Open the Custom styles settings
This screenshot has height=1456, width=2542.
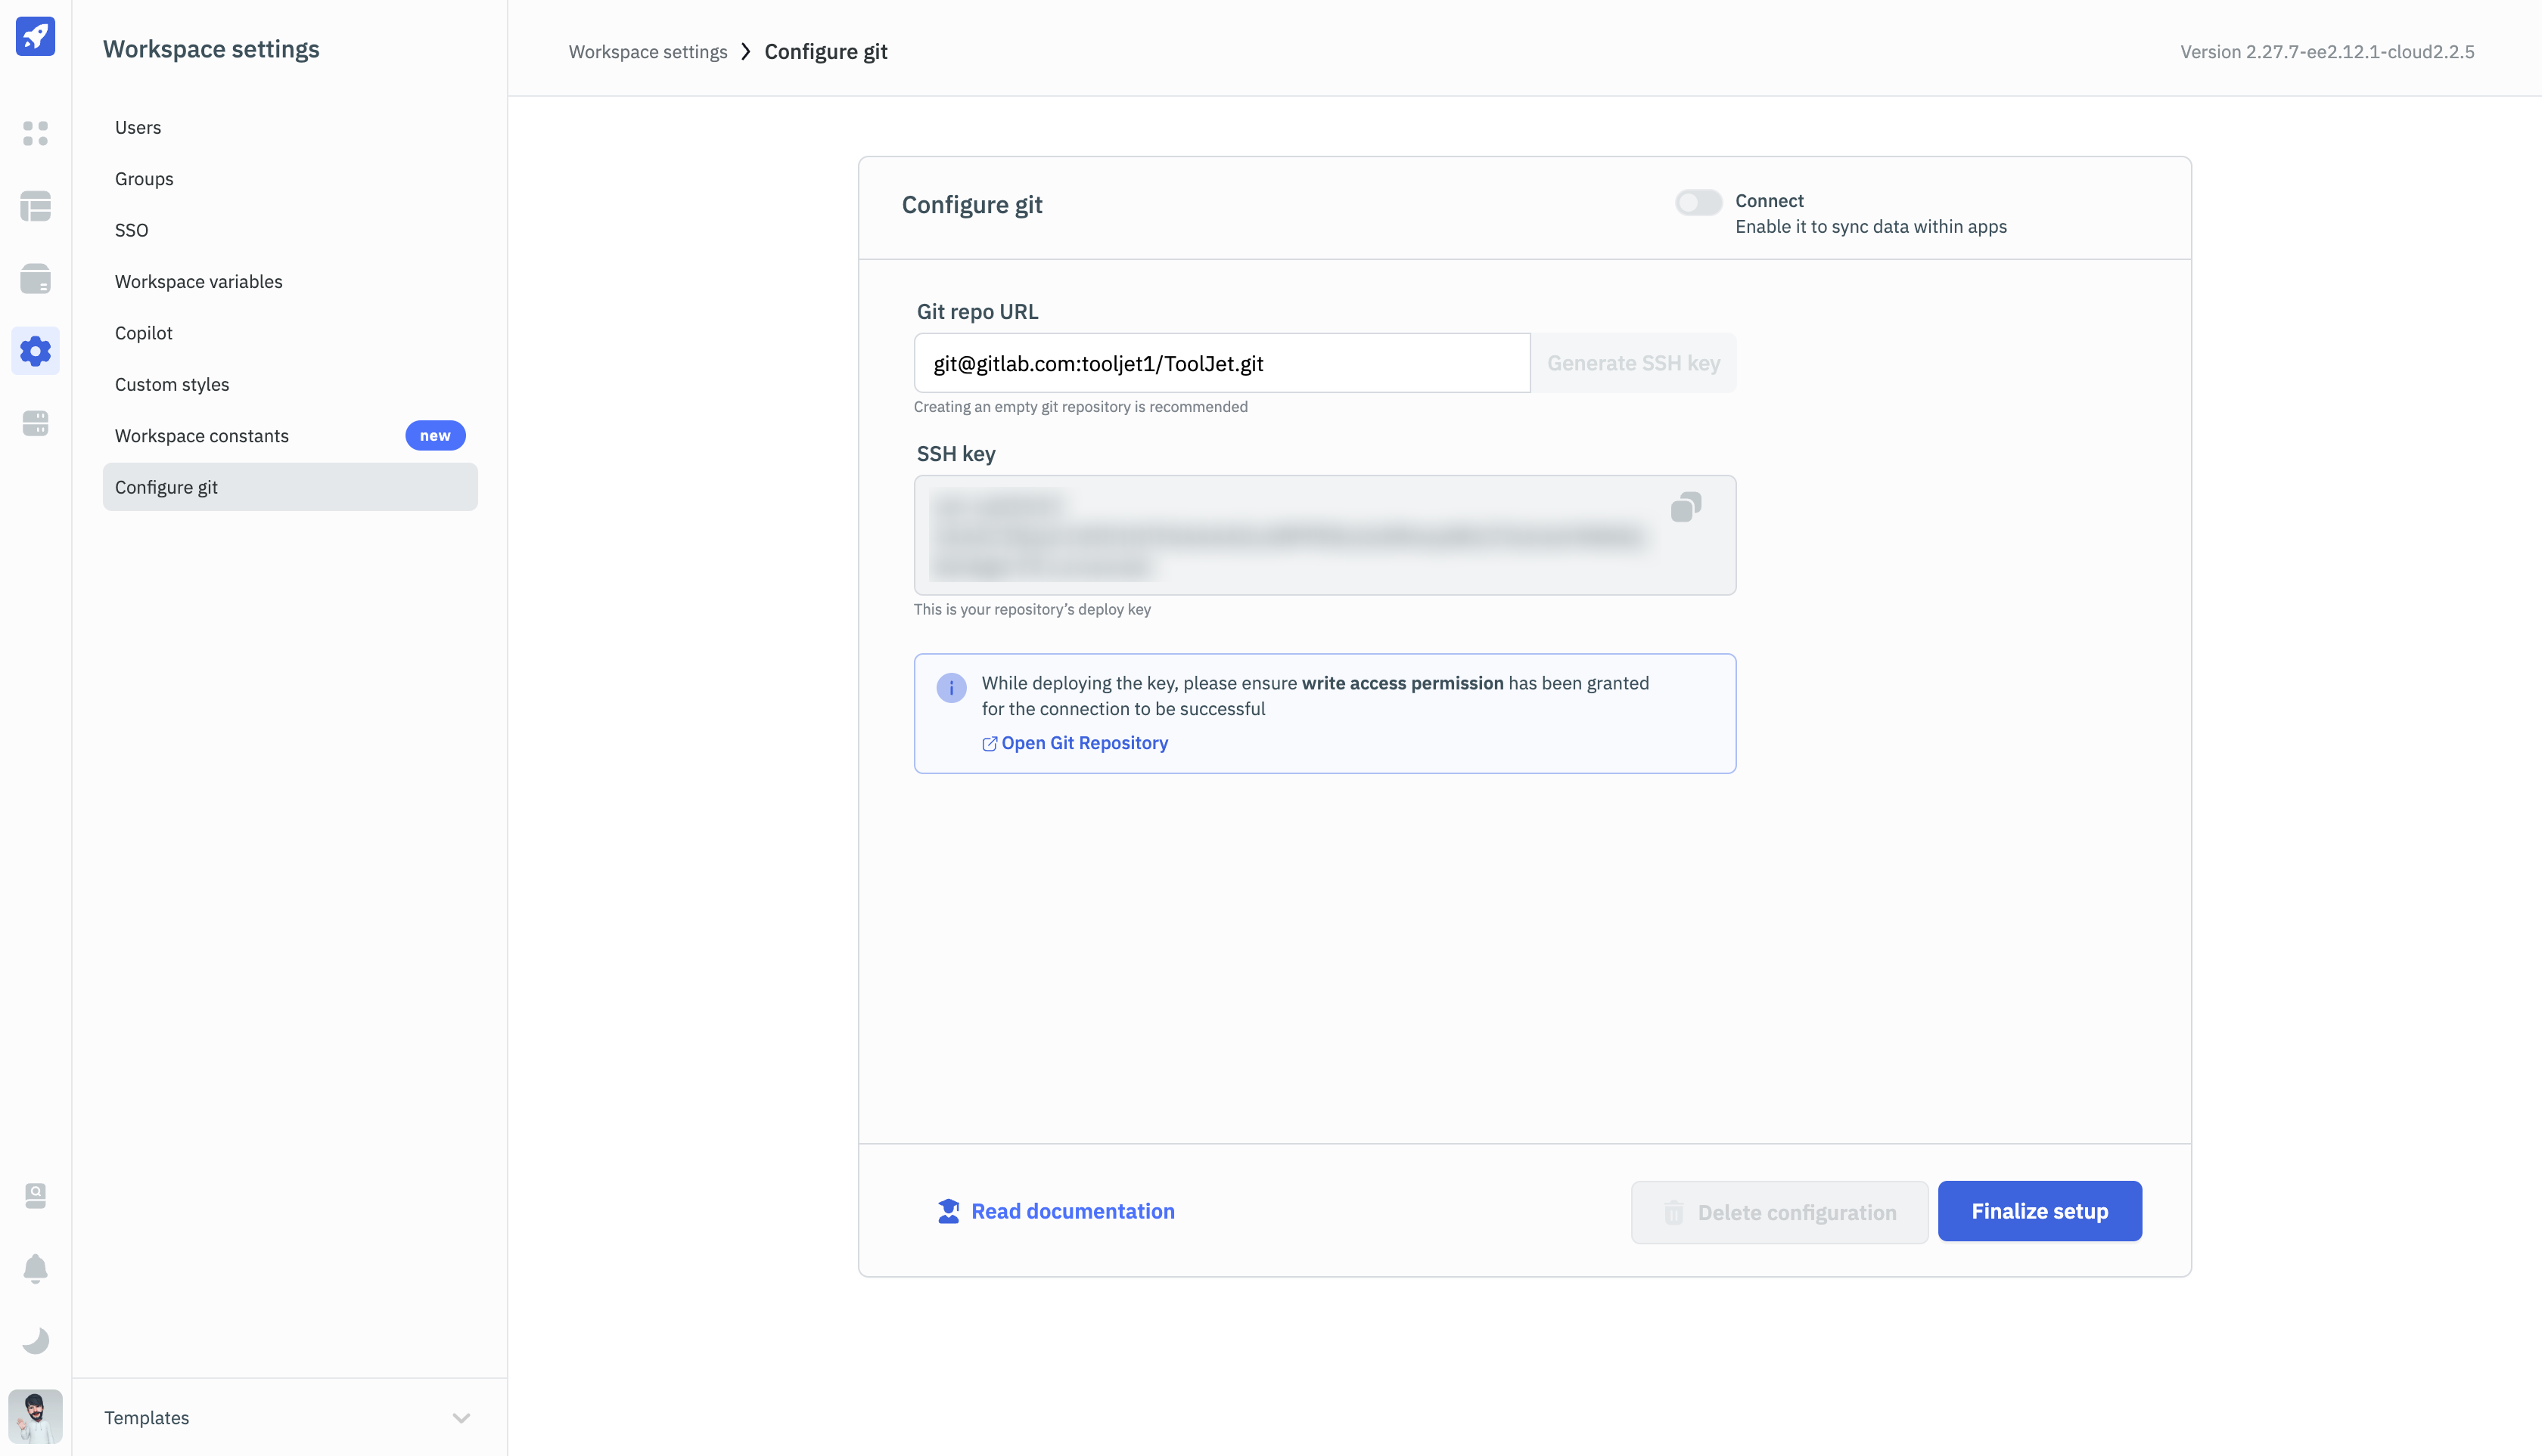click(x=172, y=384)
